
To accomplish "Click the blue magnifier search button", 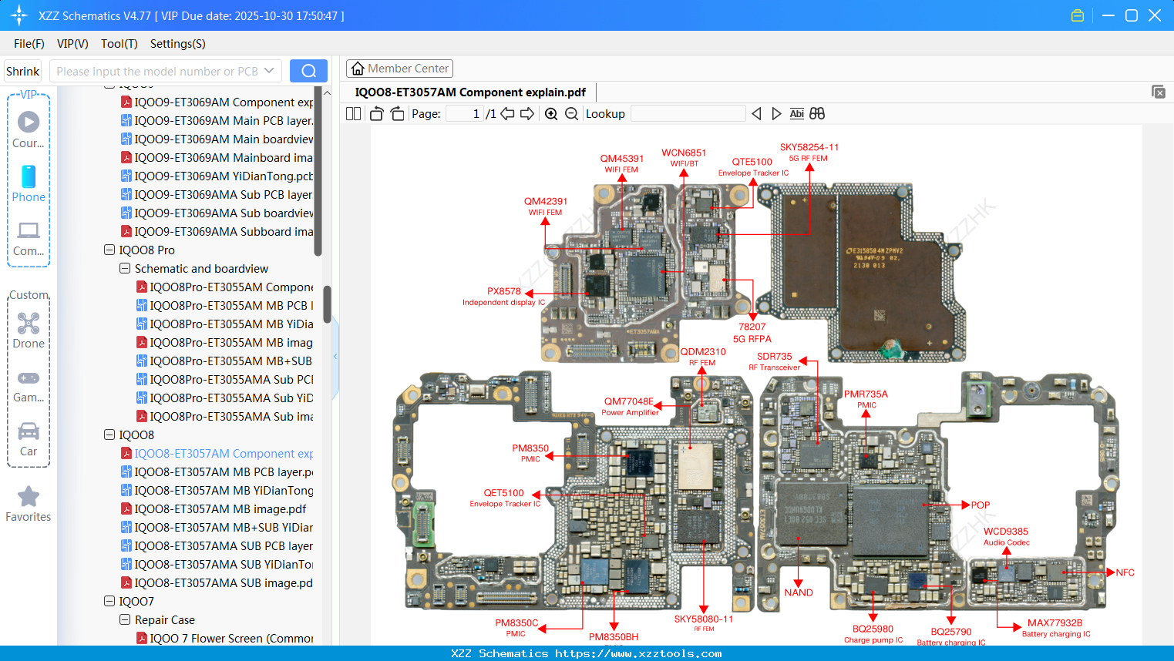I will click(308, 70).
